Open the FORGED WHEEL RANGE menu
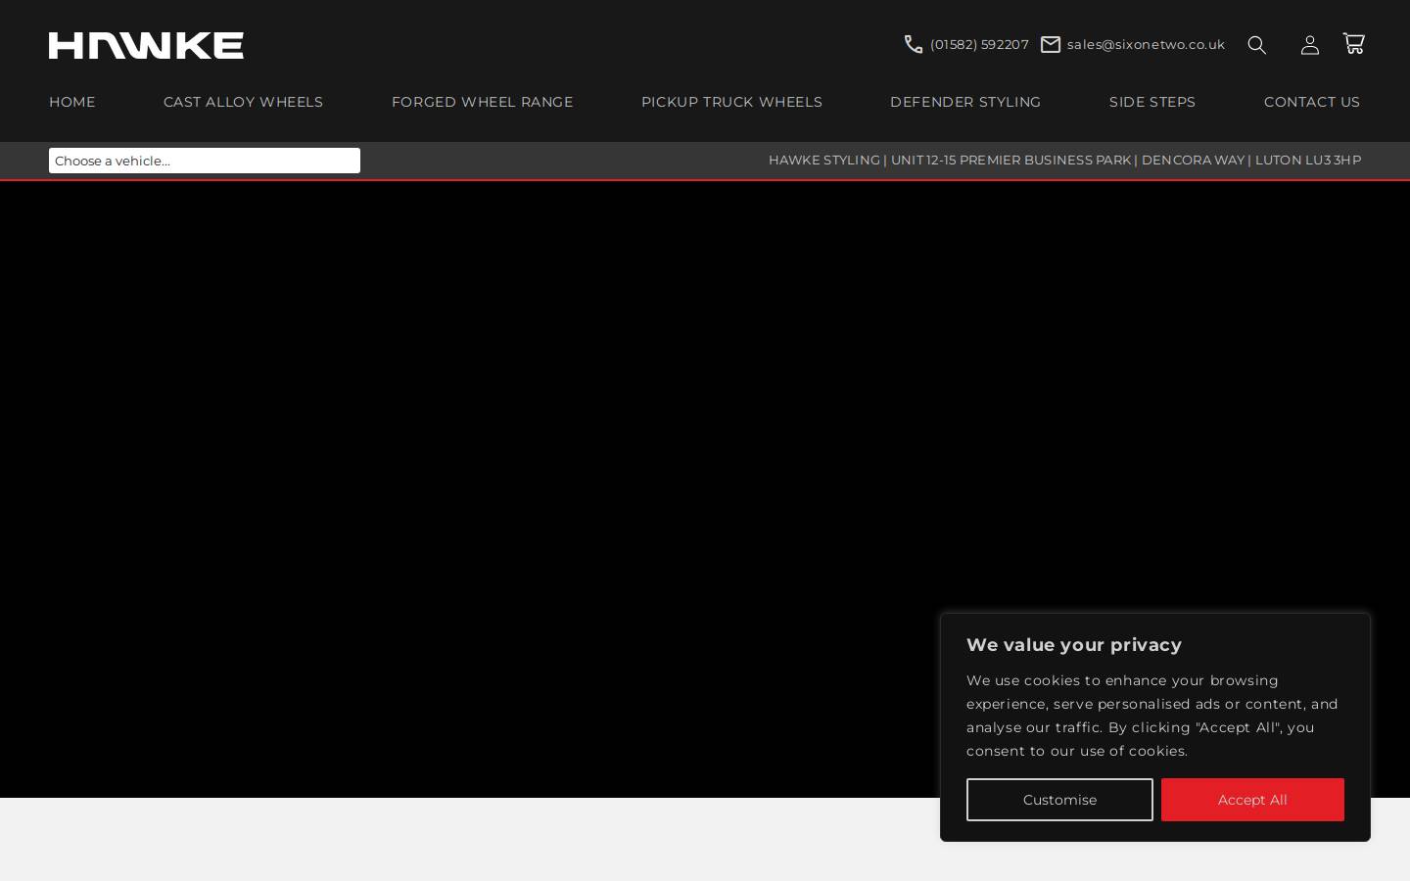This screenshot has width=1410, height=881. click(482, 102)
